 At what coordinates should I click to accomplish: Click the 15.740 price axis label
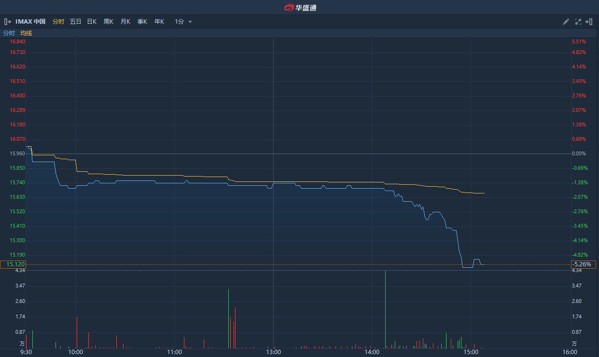17,182
